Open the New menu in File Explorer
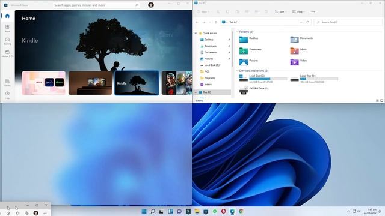This screenshot has height=216, width=385. click(203, 12)
